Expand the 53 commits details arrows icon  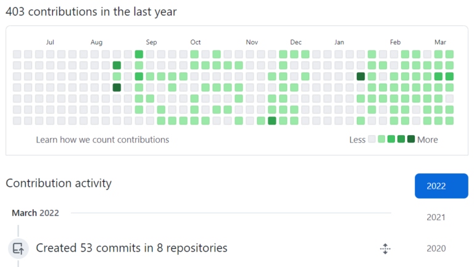tap(385, 249)
